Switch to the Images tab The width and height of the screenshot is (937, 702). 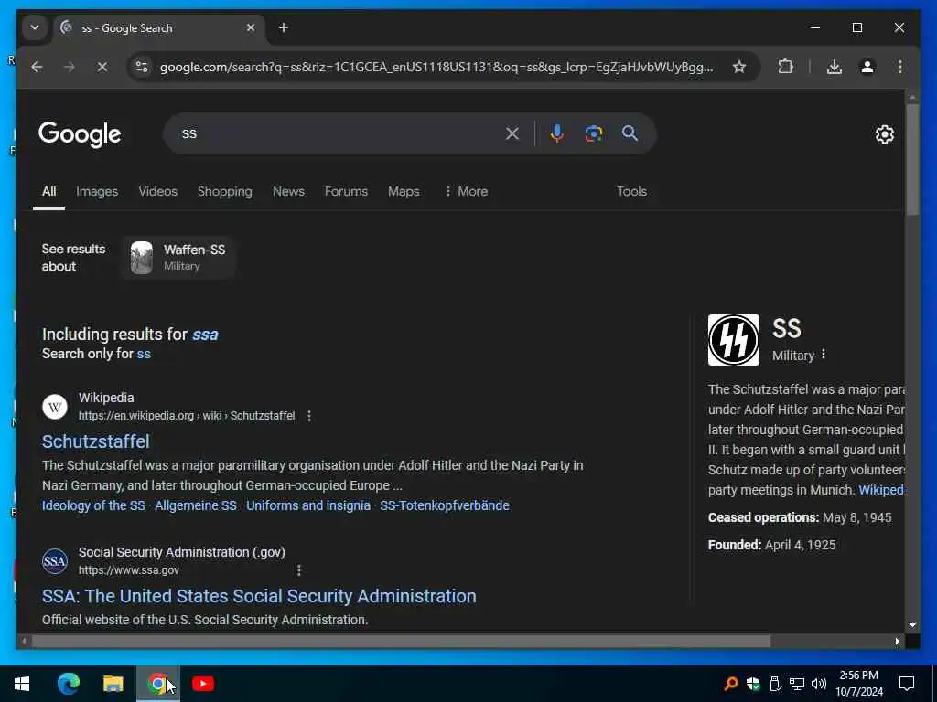coord(97,192)
